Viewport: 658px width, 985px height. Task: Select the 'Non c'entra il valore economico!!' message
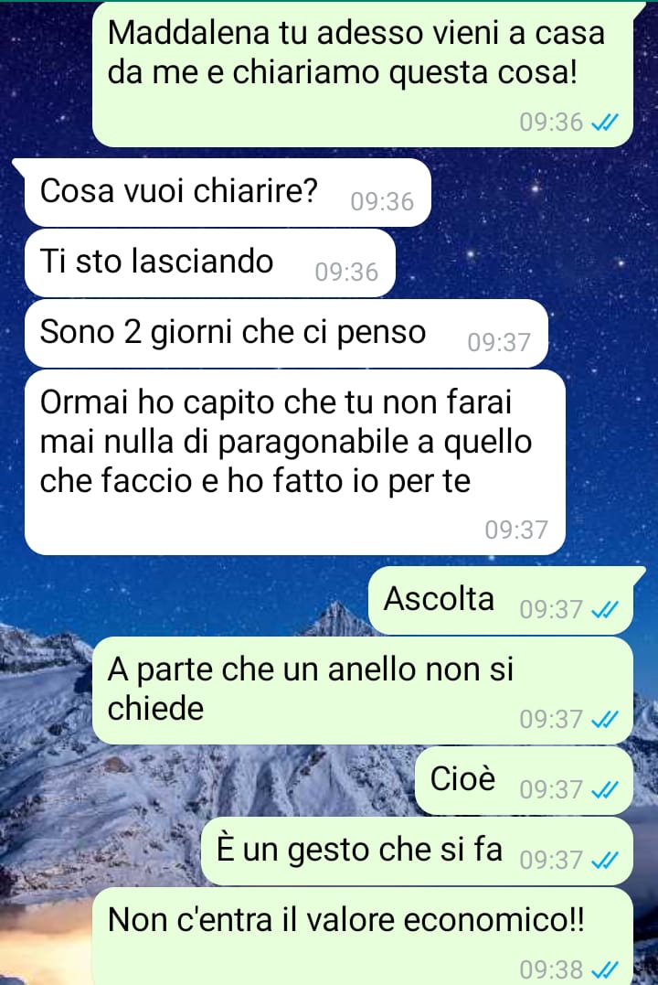pos(362,936)
